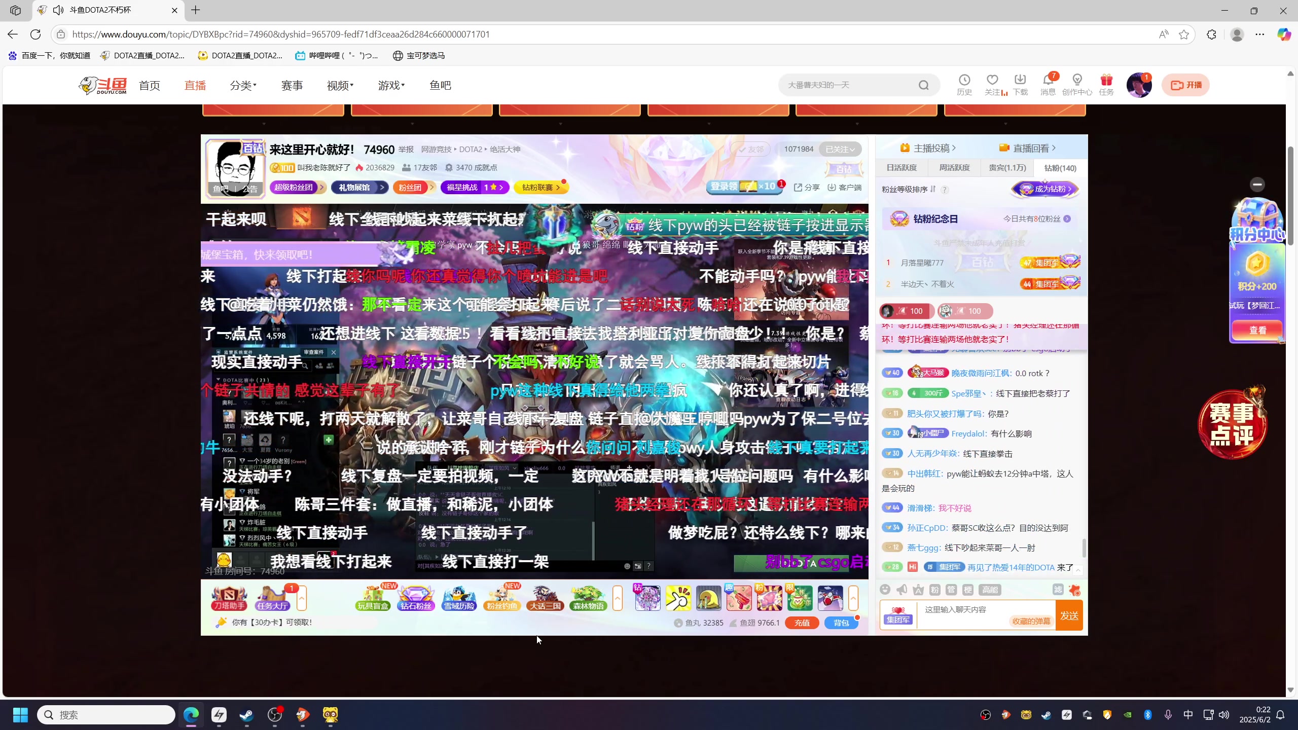Viewport: 1298px width, 730px height.
Task: Expand the arrow next to 任务大厅
Action: tap(302, 598)
